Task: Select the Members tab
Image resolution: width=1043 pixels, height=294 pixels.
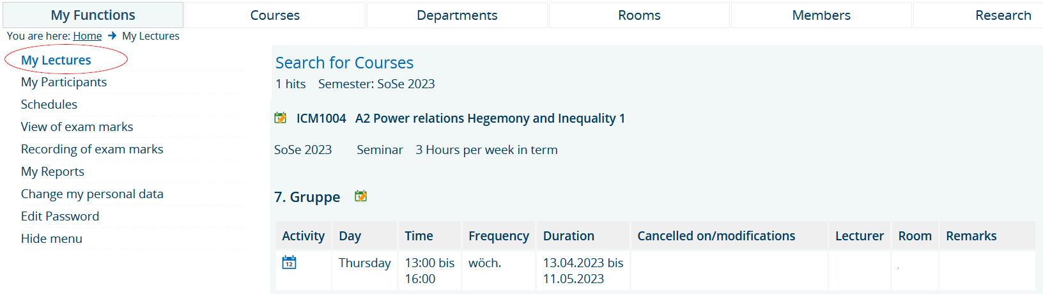Action: (x=821, y=15)
